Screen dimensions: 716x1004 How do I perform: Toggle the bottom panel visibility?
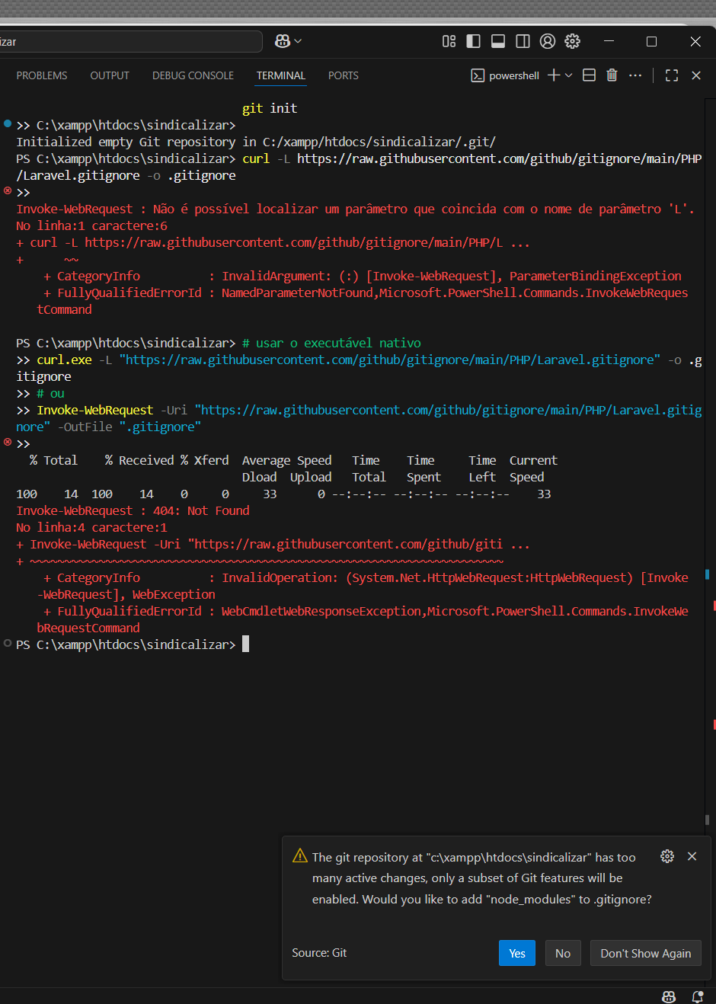tap(498, 41)
